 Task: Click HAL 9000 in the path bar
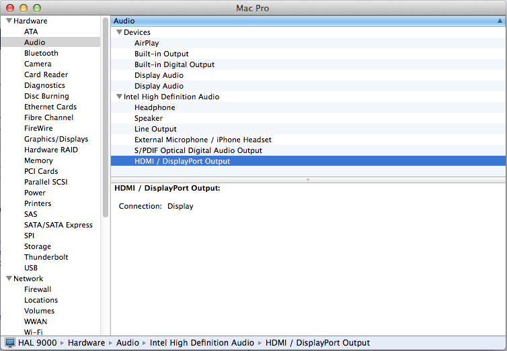pos(38,343)
